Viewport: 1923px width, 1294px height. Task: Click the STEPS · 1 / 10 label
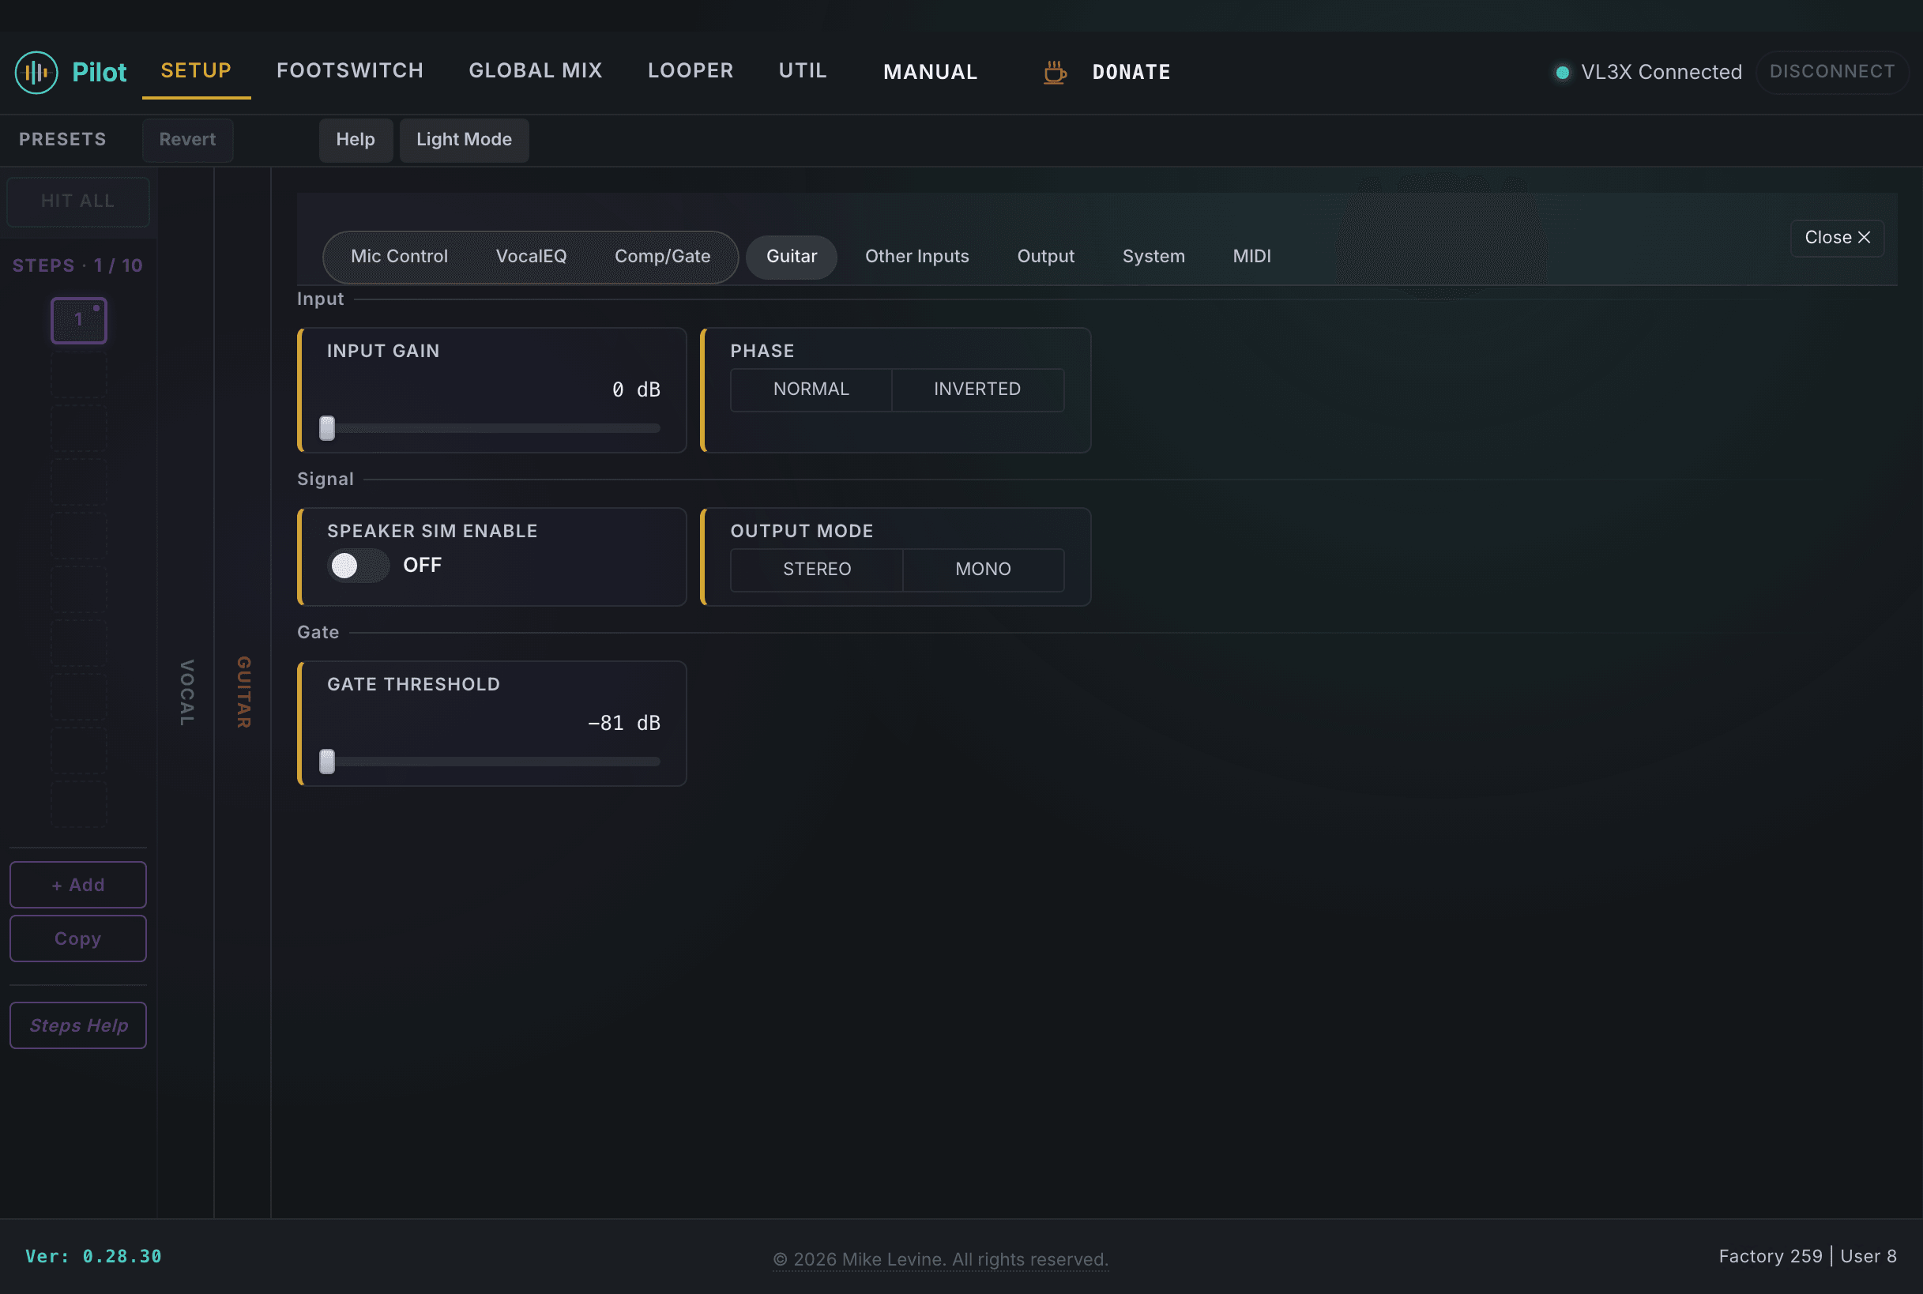[77, 265]
